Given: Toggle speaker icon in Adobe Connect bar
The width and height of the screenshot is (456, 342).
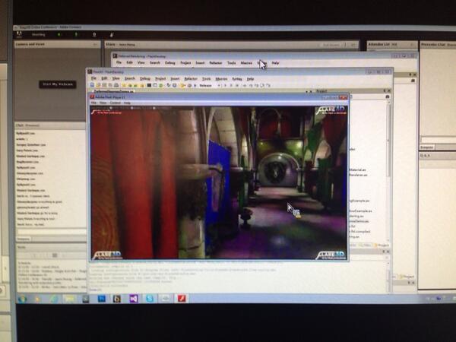Looking at the screenshot, I should point(59,35).
